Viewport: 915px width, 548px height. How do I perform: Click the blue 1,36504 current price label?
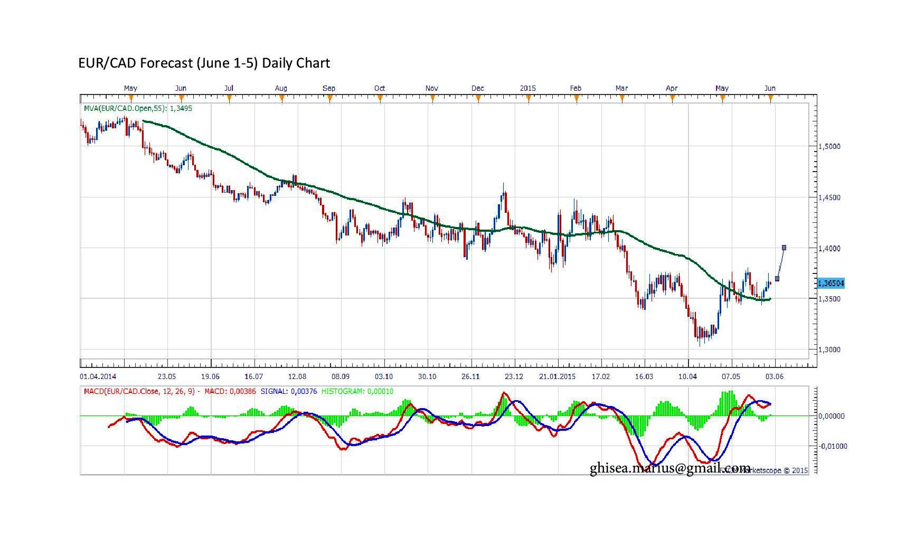click(x=831, y=284)
